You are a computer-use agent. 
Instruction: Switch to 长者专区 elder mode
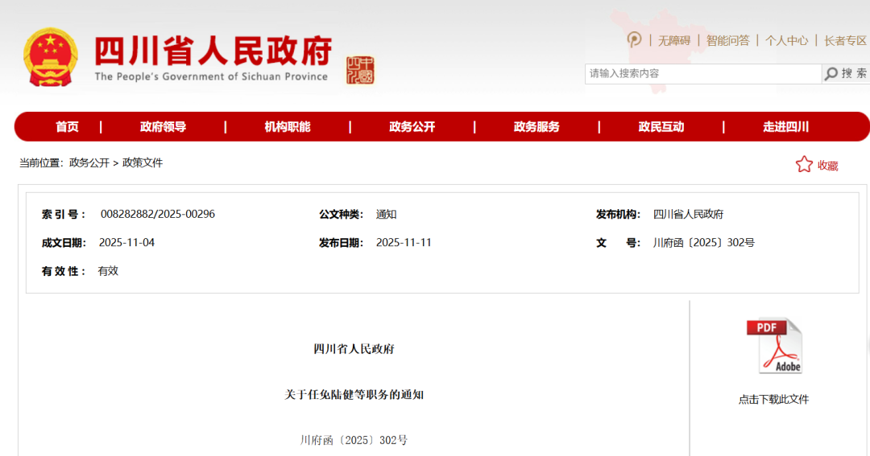[x=845, y=40]
